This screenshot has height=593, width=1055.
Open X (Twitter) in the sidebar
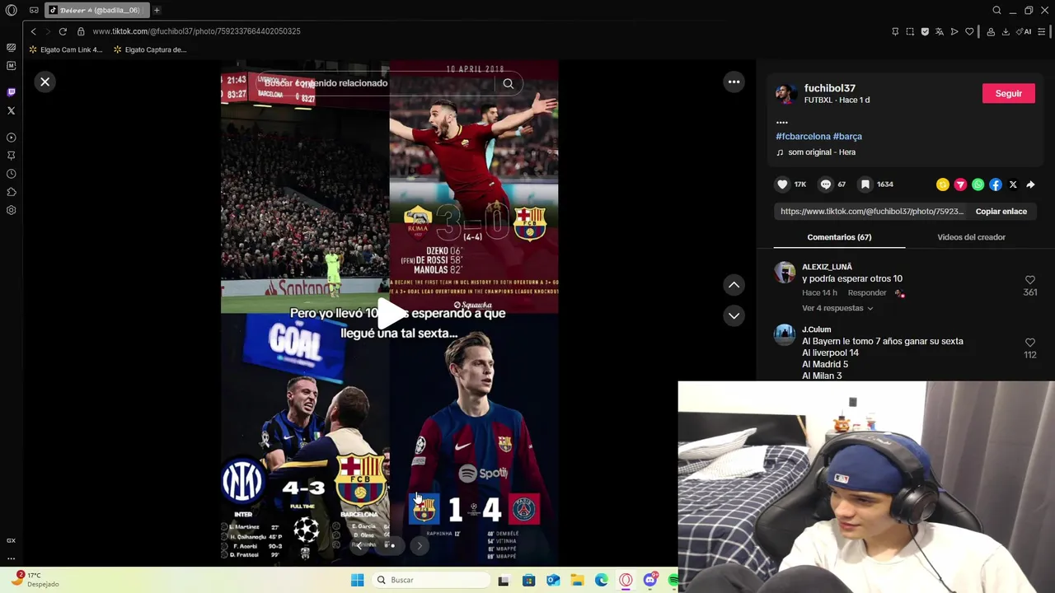11,110
